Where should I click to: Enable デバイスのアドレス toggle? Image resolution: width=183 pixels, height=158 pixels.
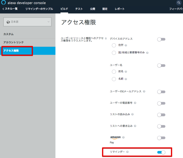[x=161, y=39]
